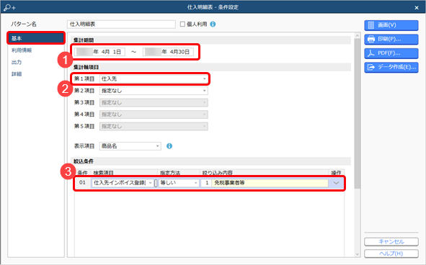Click the 01 condition number cell

pos(82,183)
